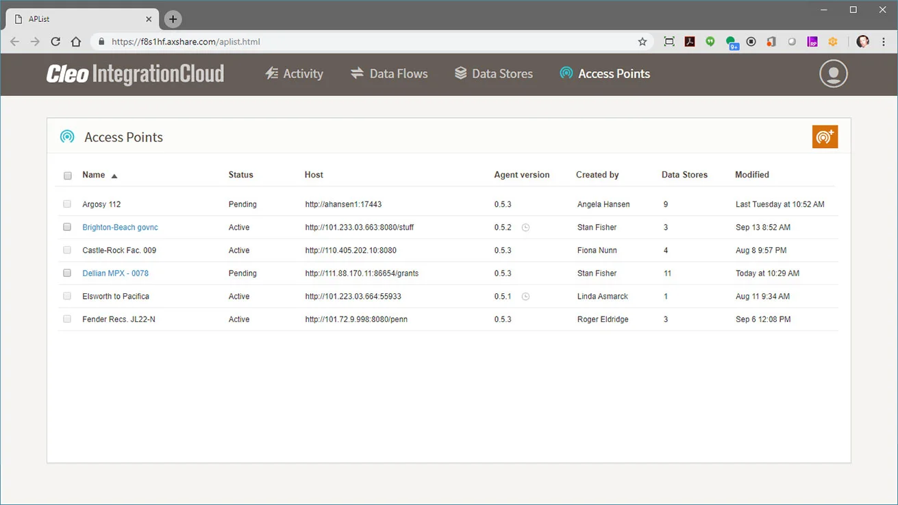Reload the page
Image resolution: width=898 pixels, height=505 pixels.
point(55,42)
